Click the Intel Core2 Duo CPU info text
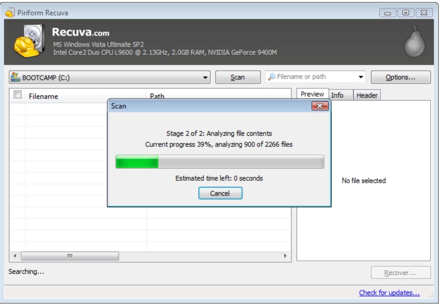 tap(165, 52)
